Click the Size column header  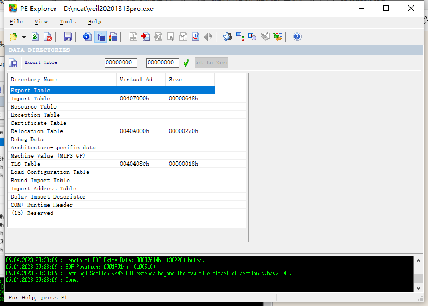[x=190, y=79]
